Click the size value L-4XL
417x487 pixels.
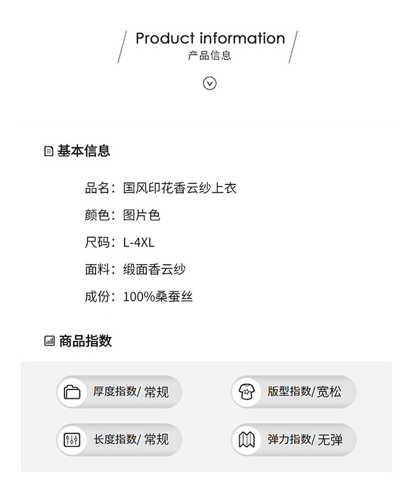click(139, 243)
